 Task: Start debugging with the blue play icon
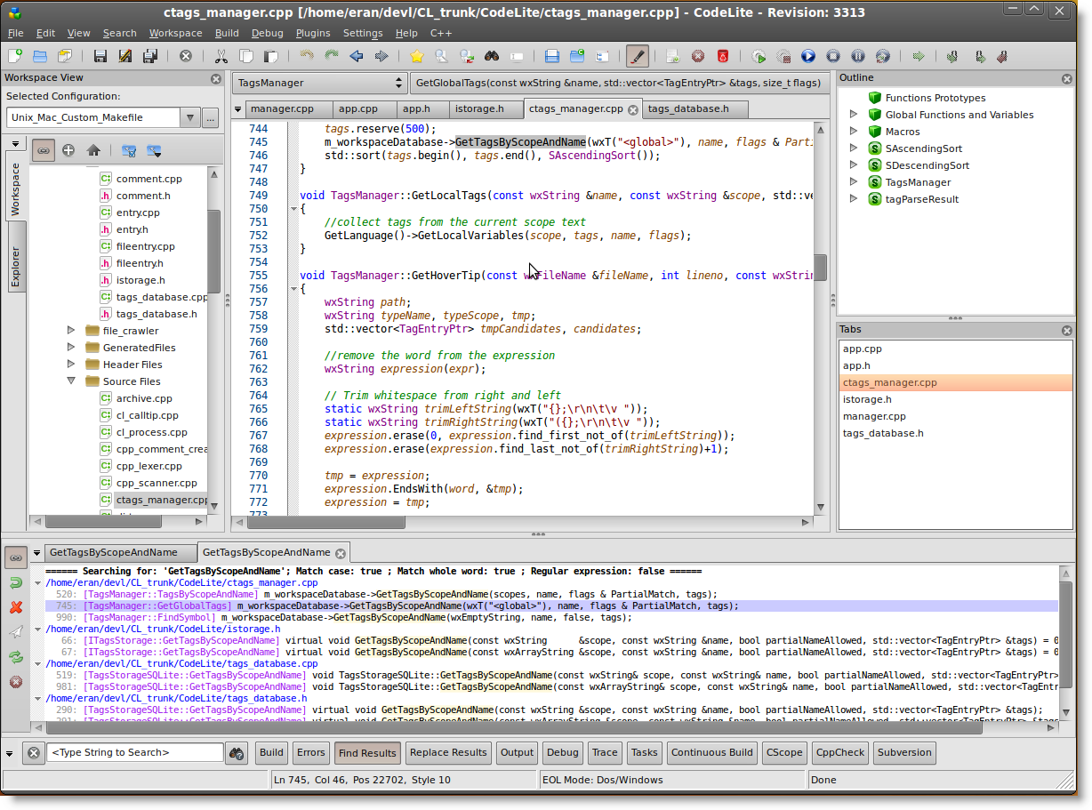pos(807,55)
